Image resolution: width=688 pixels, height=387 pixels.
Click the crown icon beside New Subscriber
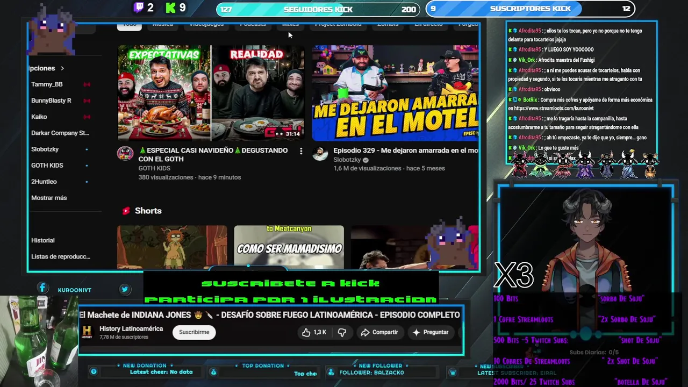[x=453, y=372]
